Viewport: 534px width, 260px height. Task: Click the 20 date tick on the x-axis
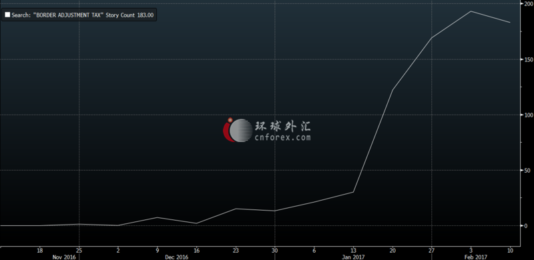[392, 251]
